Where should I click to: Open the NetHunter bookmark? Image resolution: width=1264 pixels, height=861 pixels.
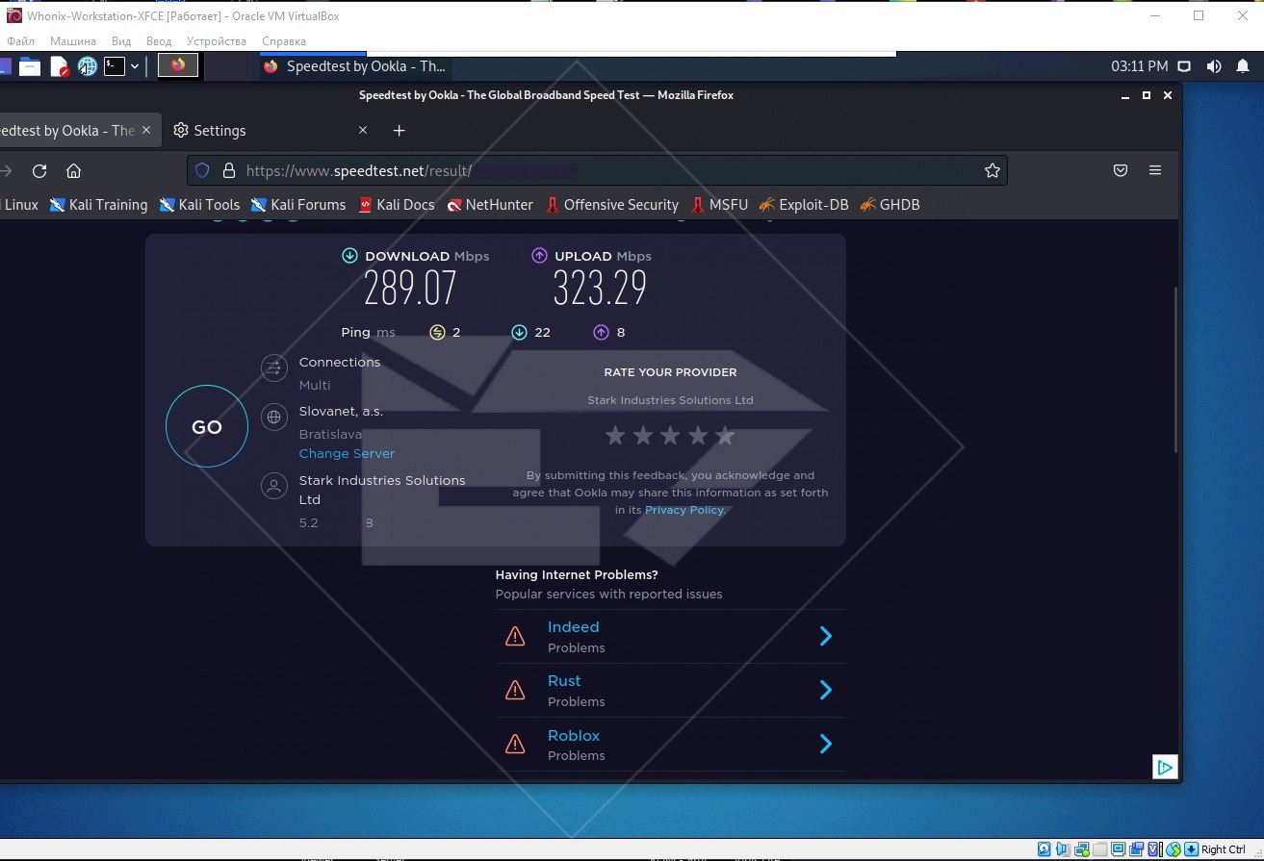490,204
